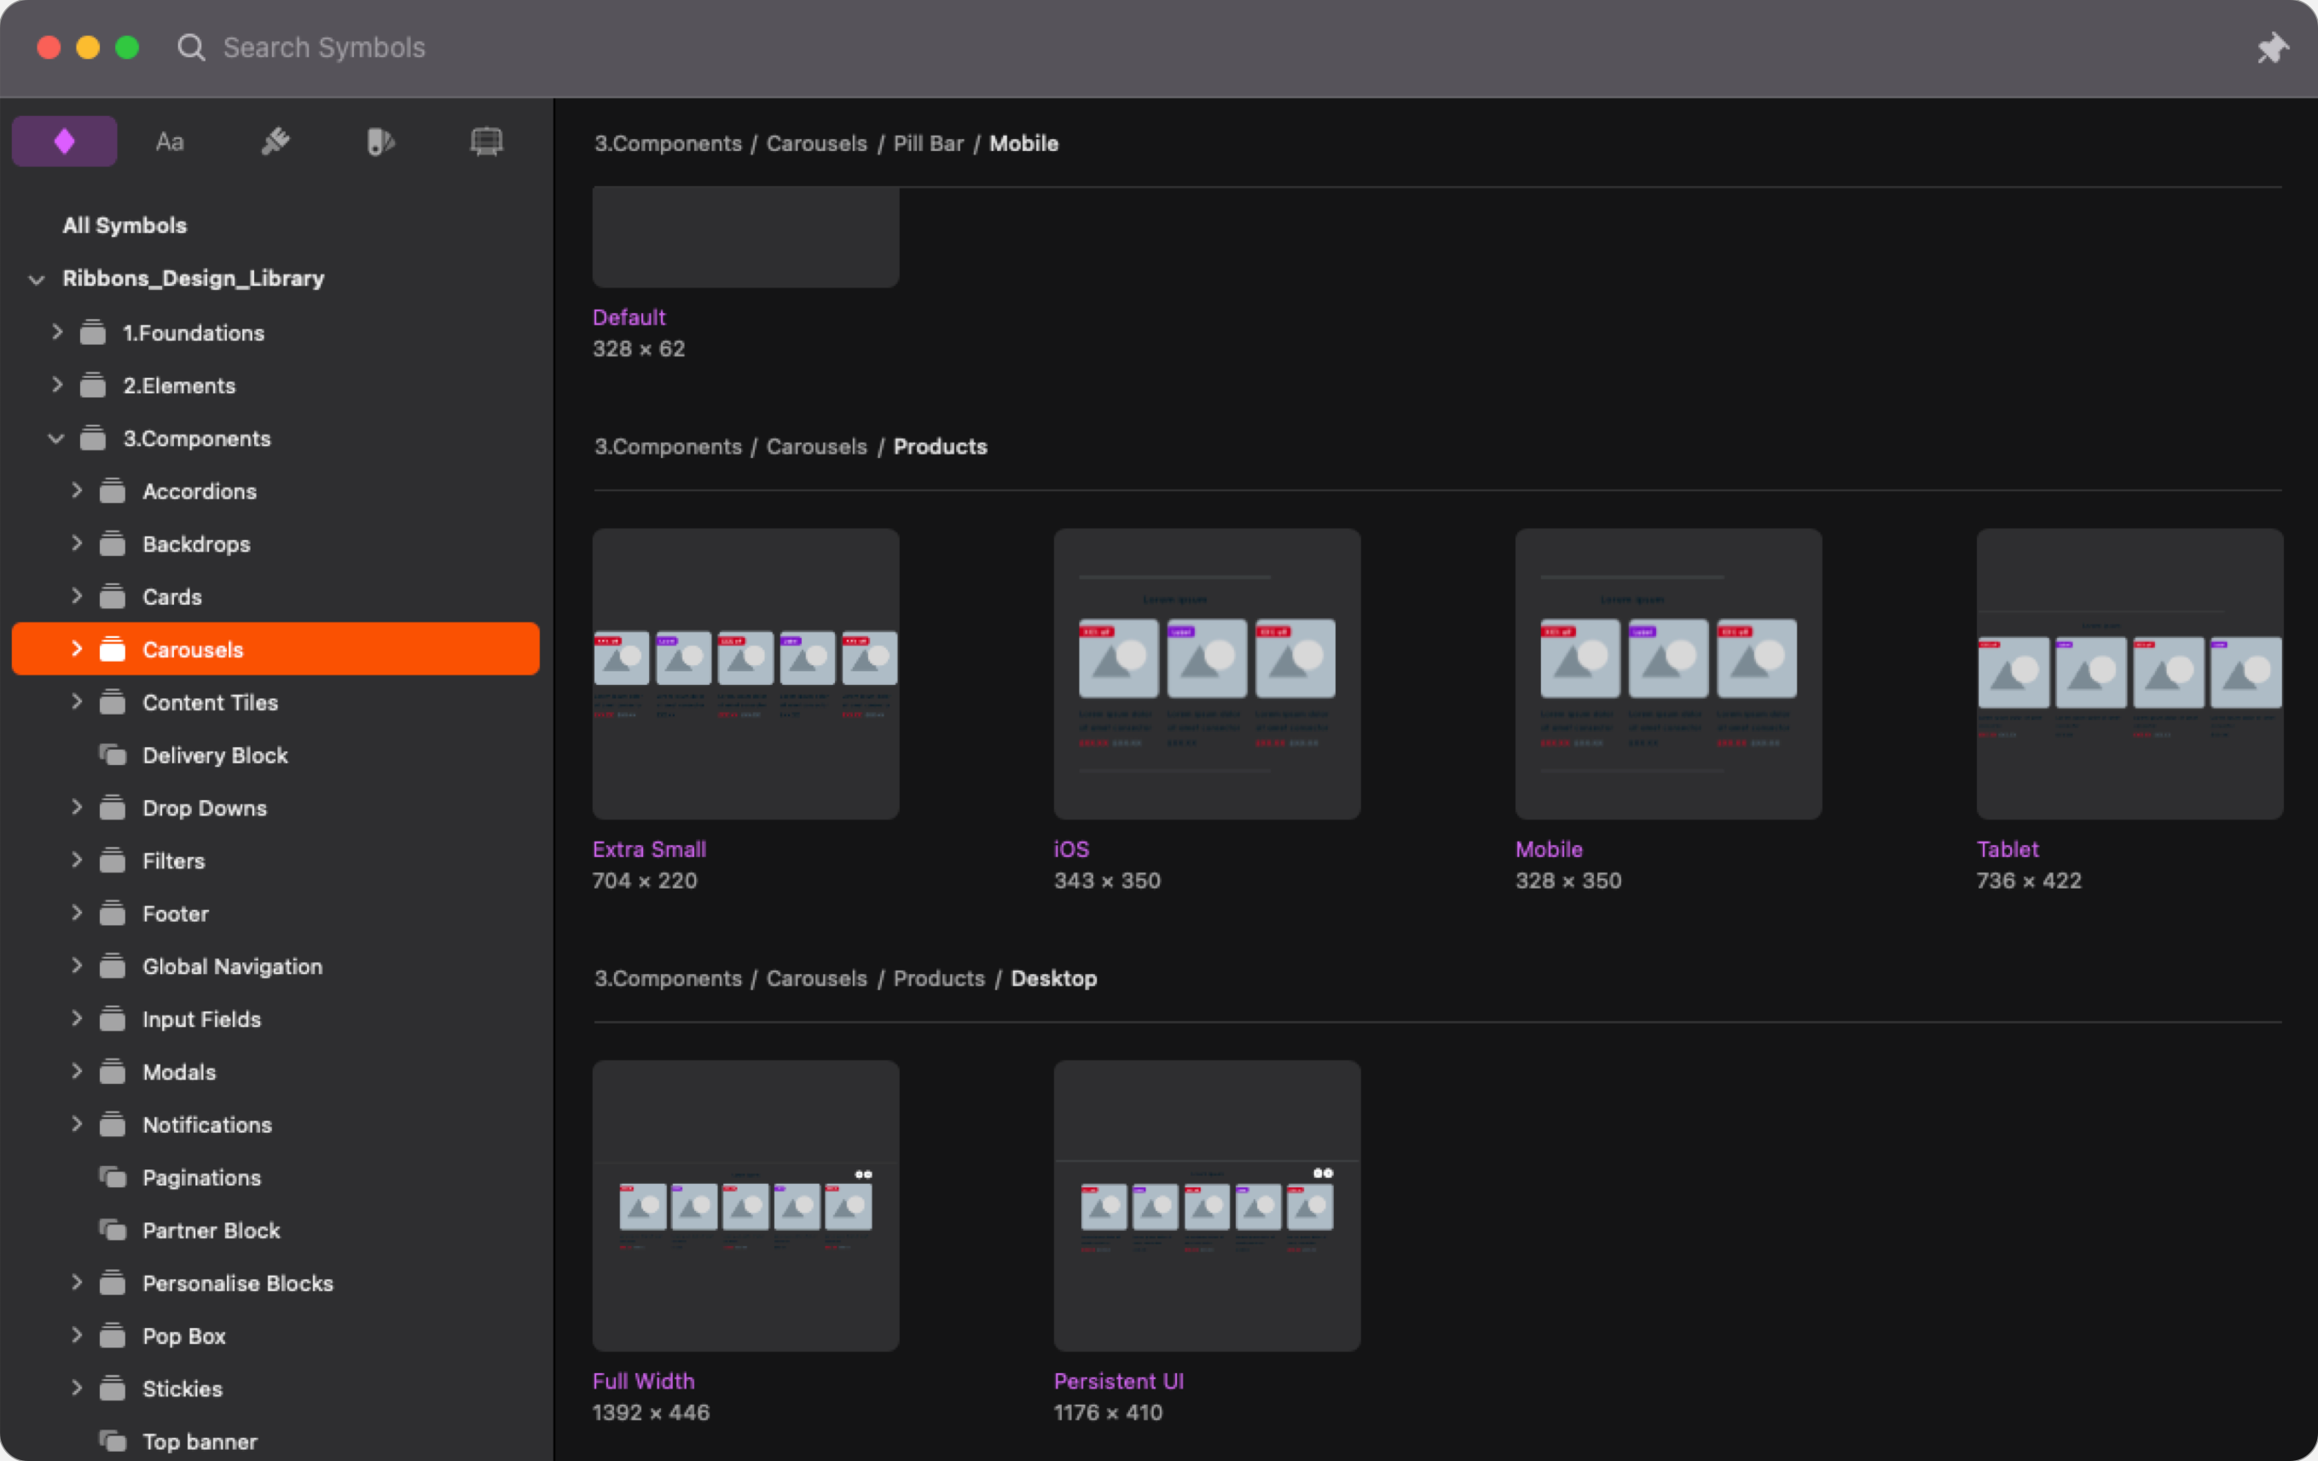
Task: Click the Notifications folder icon
Action: (x=113, y=1124)
